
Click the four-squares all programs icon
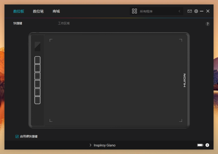pos(134,11)
